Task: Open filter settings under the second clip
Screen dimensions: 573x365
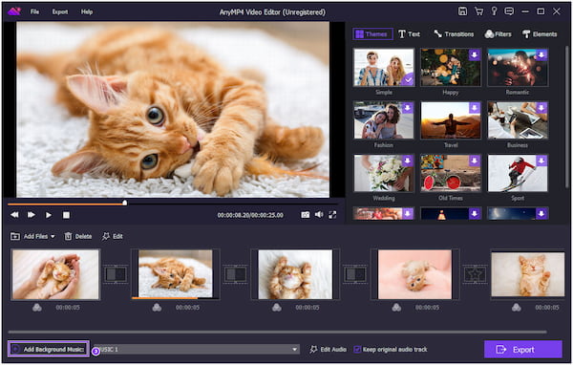Action: tap(157, 308)
